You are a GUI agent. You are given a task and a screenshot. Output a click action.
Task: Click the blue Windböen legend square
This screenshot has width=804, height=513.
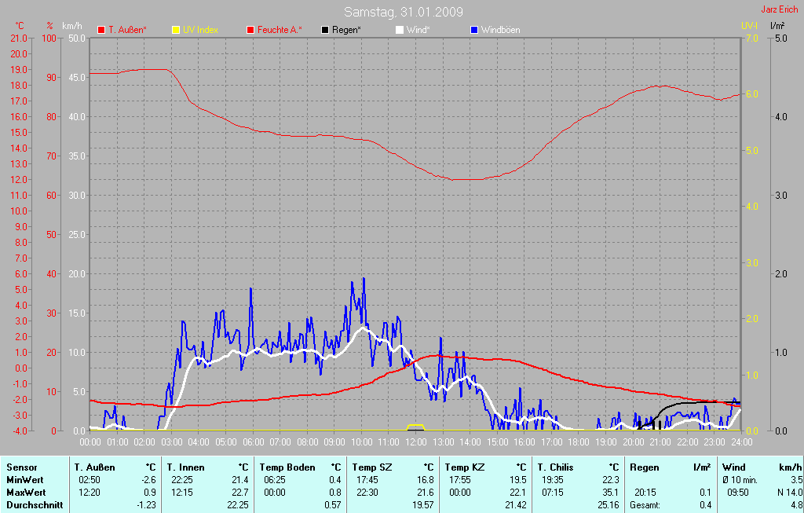[x=474, y=30]
